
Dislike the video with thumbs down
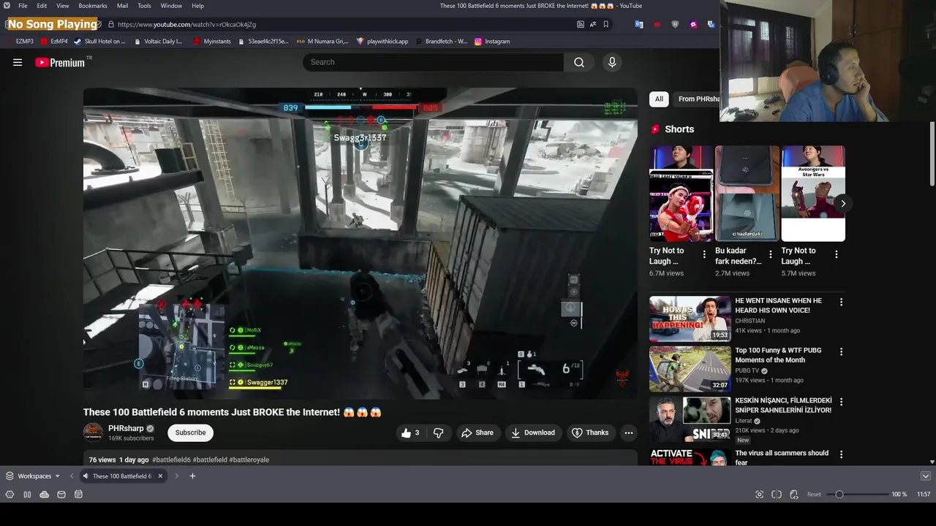point(438,432)
